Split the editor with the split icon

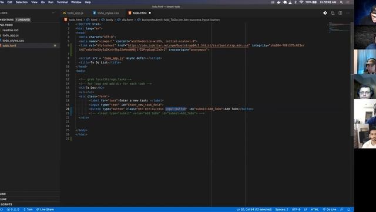[340, 13]
